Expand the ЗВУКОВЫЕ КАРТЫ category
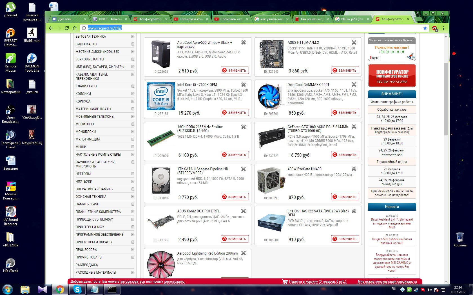473x295 pixels. (x=133, y=59)
